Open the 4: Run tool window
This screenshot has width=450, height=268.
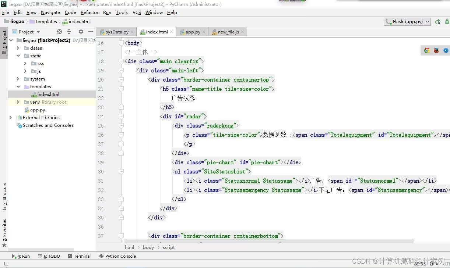click(x=21, y=256)
